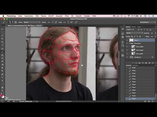The height and width of the screenshot is (117, 157).
Task: Select the Path Selection tool
Action: 2,81
